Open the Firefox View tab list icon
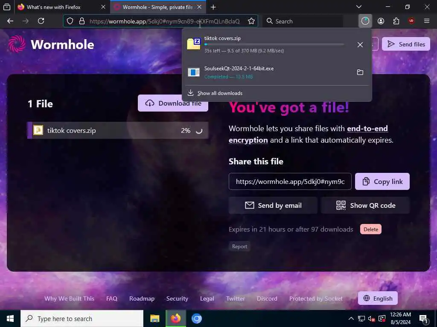Viewport: 437px width, 327px height. [7, 7]
